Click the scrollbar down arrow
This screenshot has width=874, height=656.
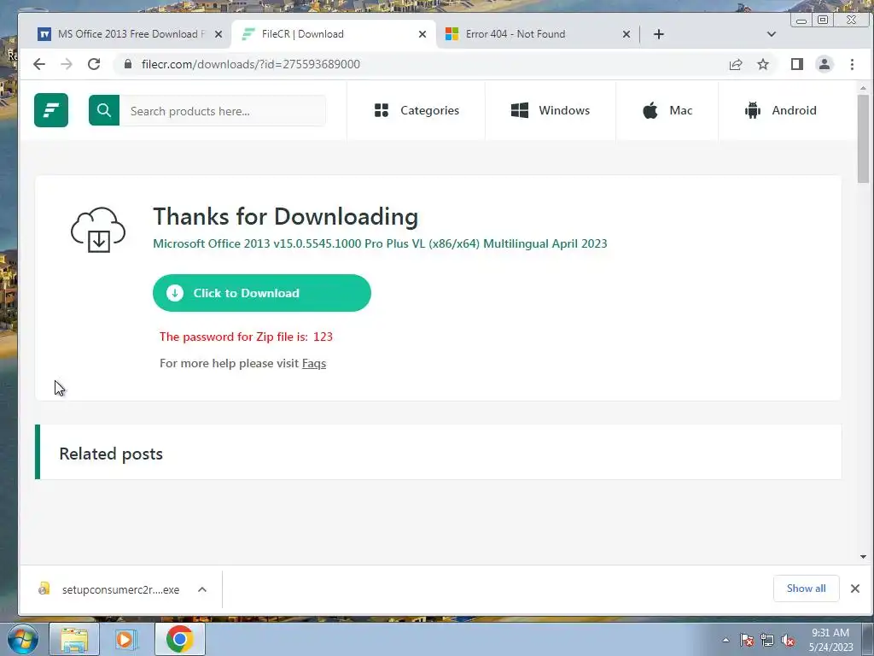[x=863, y=557]
